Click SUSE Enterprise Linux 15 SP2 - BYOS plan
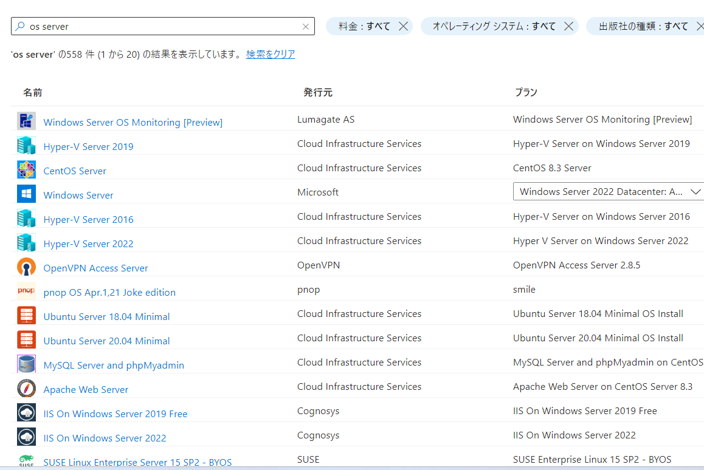 (x=592, y=459)
